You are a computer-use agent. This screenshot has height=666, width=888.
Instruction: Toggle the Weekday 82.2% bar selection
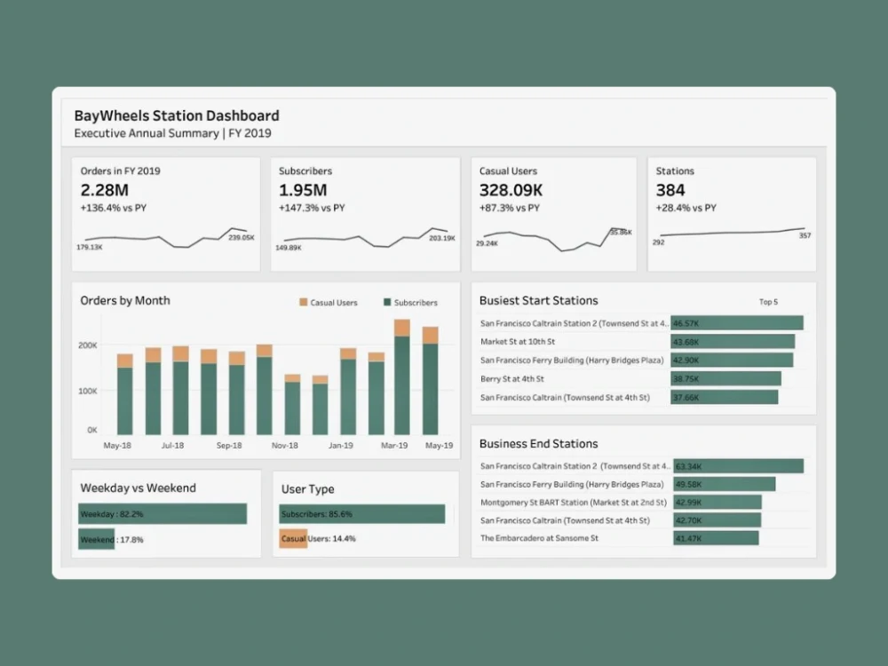(x=163, y=513)
